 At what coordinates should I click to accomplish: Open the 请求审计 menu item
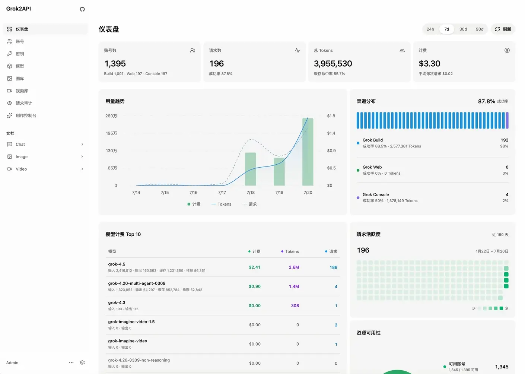coord(45,103)
